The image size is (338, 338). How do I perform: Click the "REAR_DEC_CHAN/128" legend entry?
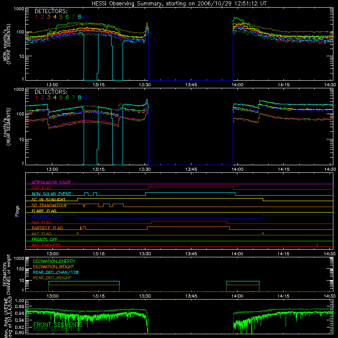click(56, 273)
